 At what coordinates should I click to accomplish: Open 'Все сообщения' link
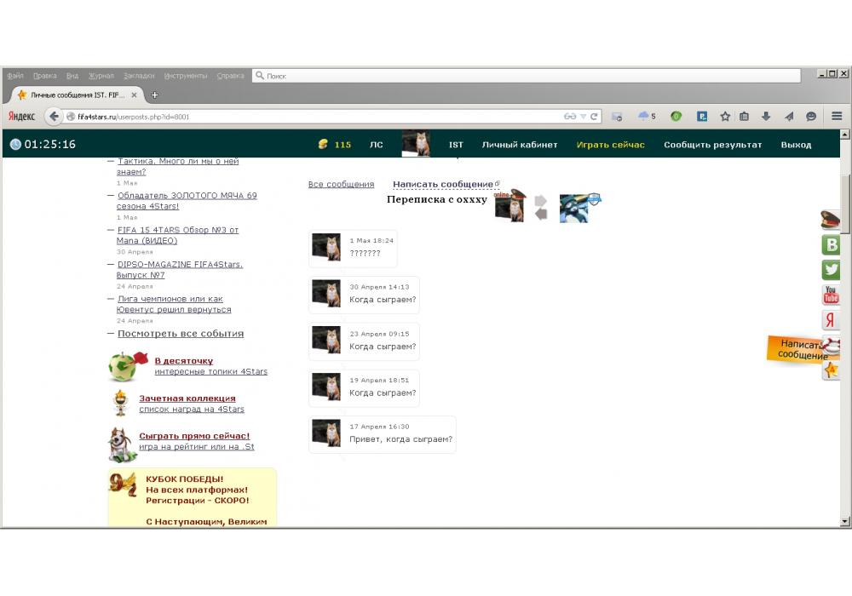coord(341,184)
